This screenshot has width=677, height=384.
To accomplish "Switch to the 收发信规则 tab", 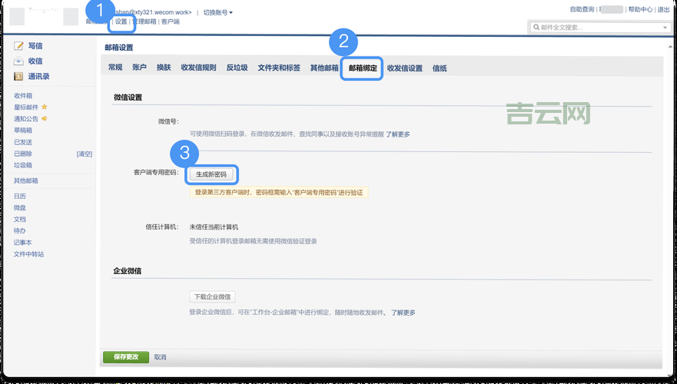I will coord(198,68).
